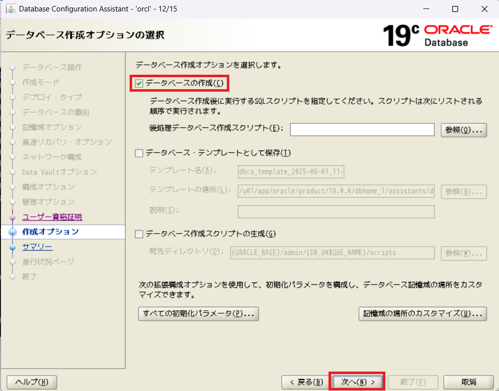
Task: Go back with 戻る(B) button
Action: click(304, 382)
